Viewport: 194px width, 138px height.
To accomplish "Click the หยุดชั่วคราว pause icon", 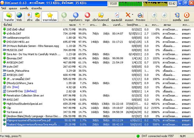I will click(76, 16).
